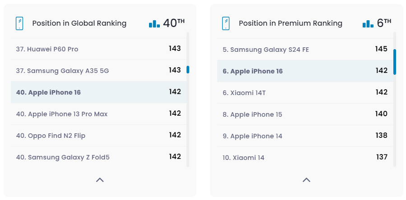
Task: Click highlighted Apple iPhone 16 in Global list
Action: tap(48, 92)
